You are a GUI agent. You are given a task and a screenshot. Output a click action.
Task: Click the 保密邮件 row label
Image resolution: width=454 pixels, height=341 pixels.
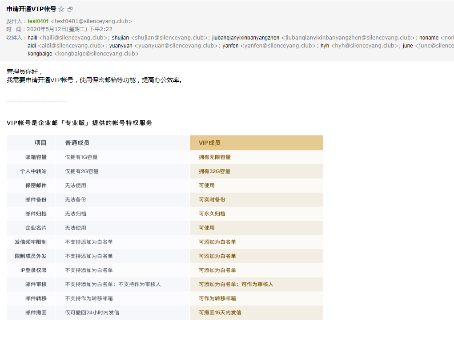36,186
